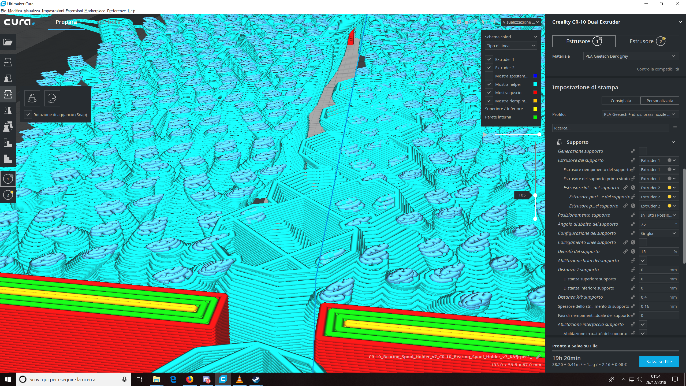
Task: Click link icon next to Generazione supporto
Action: pyautogui.click(x=633, y=151)
